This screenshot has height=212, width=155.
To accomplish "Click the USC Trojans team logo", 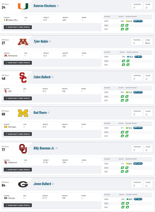I will (23, 78).
